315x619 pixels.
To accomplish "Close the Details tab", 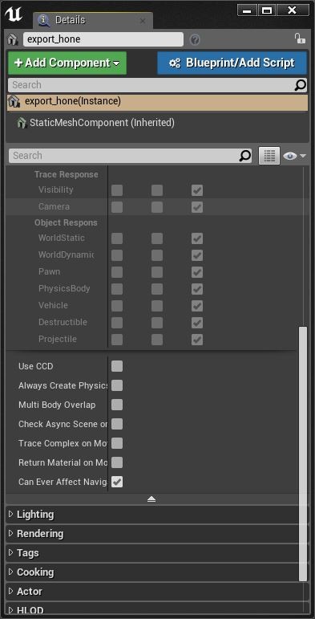I will [143, 21].
